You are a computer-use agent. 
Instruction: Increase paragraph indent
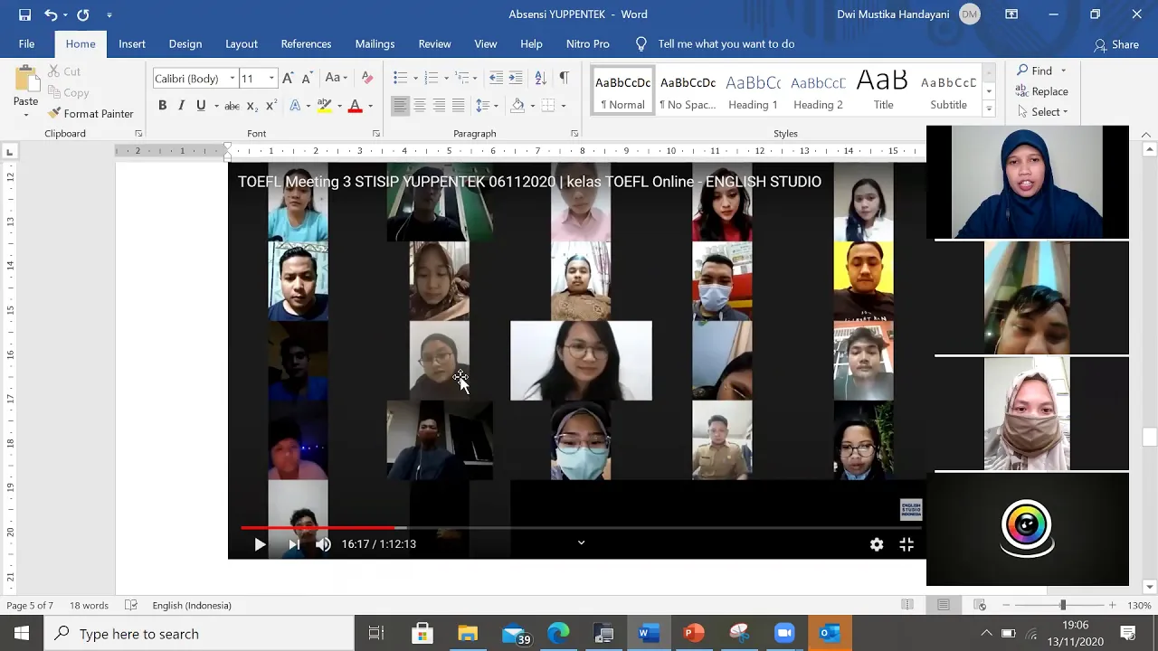click(x=516, y=78)
